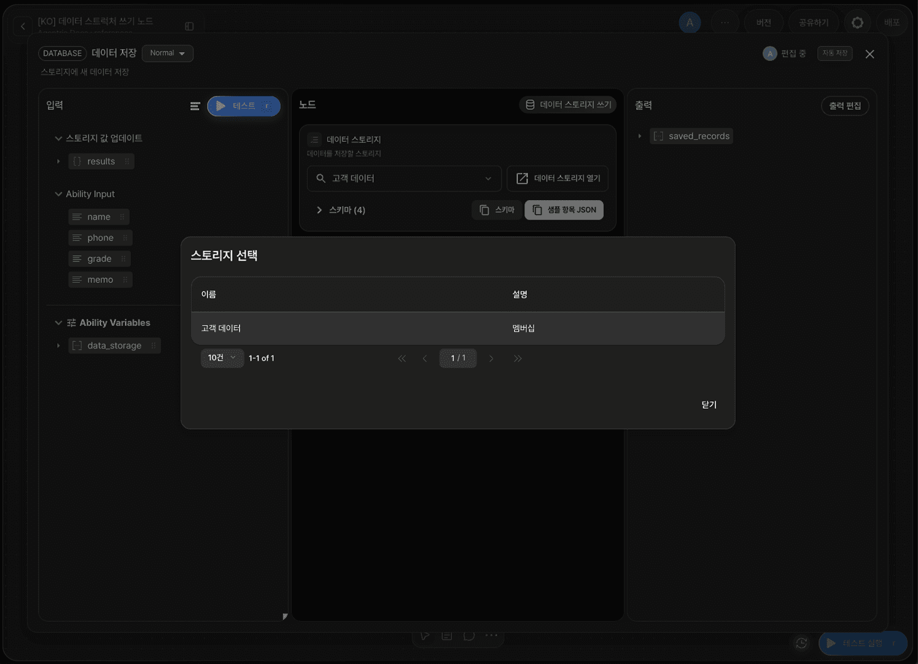Click the 데이터 스토리지 열기 button

[x=558, y=179]
